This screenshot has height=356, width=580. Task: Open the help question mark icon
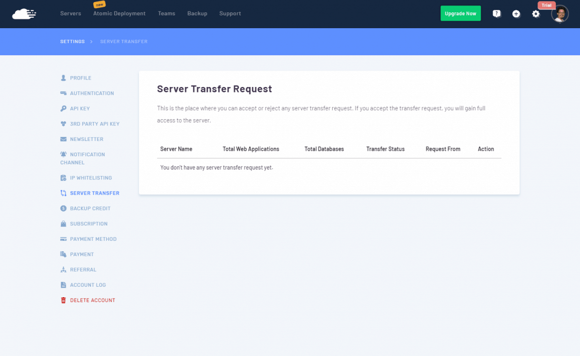tap(496, 14)
